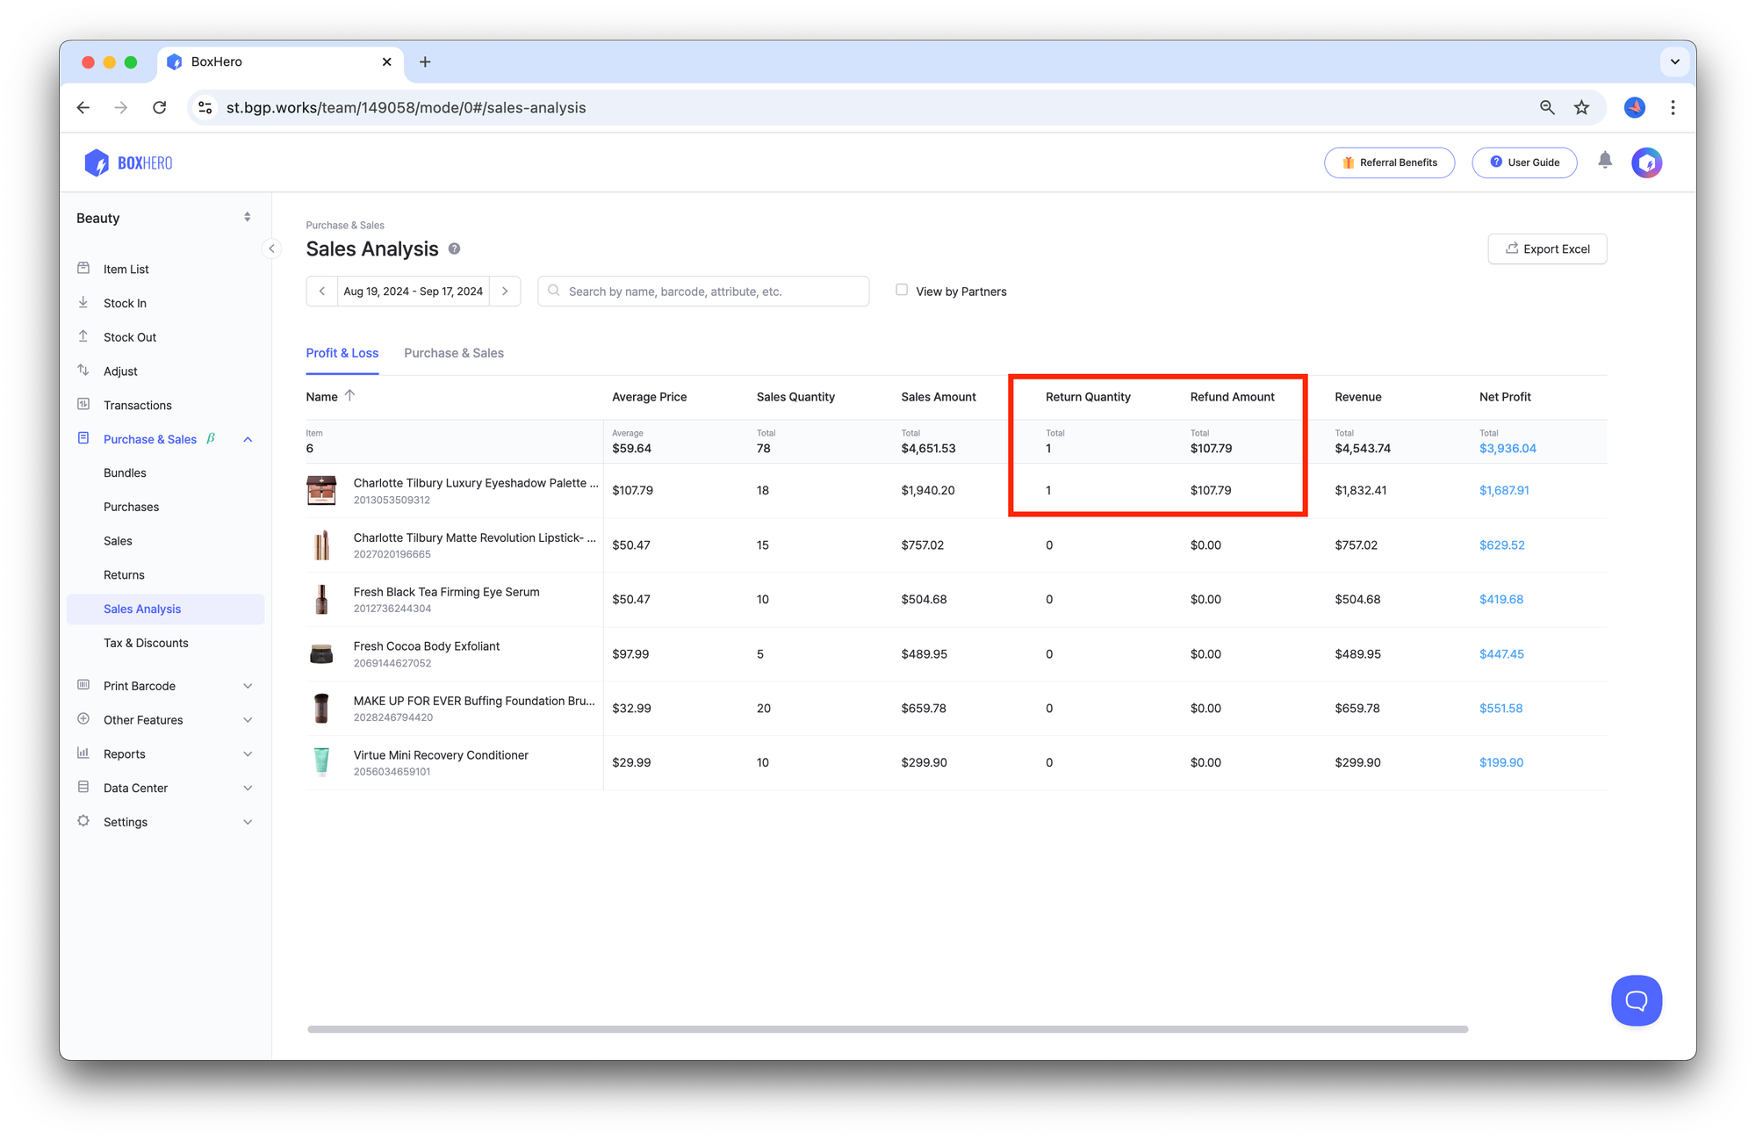Collapse the sidebar with the arrow handle
The width and height of the screenshot is (1756, 1139).
[x=272, y=249]
